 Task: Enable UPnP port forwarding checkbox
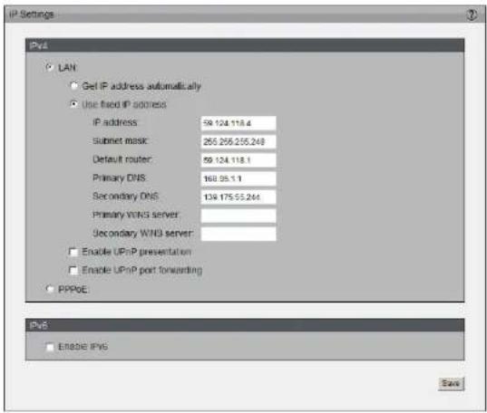coord(73,270)
